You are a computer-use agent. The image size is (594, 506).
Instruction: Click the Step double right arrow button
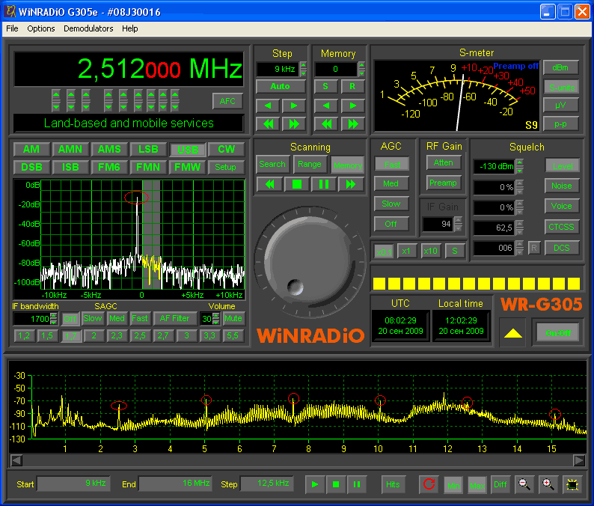pos(293,124)
